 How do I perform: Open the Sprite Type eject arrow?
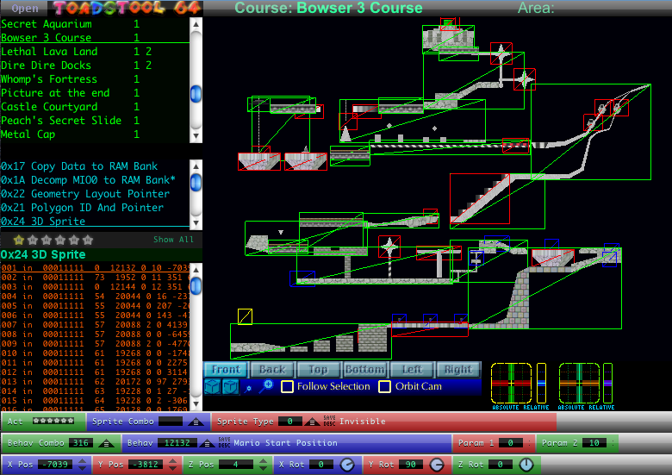coord(310,422)
